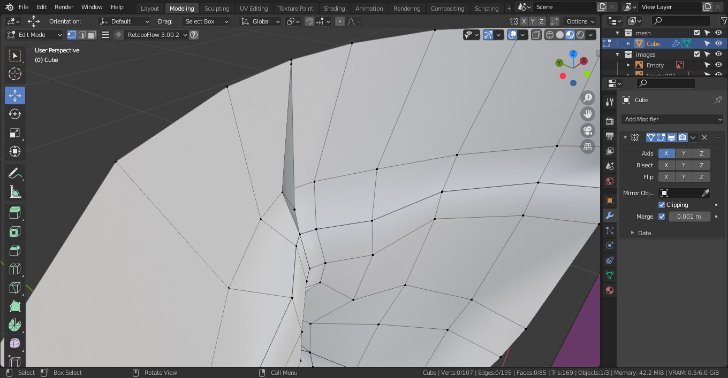The image size is (728, 378).
Task: Uncheck the Merge checkbox
Action: (662, 217)
